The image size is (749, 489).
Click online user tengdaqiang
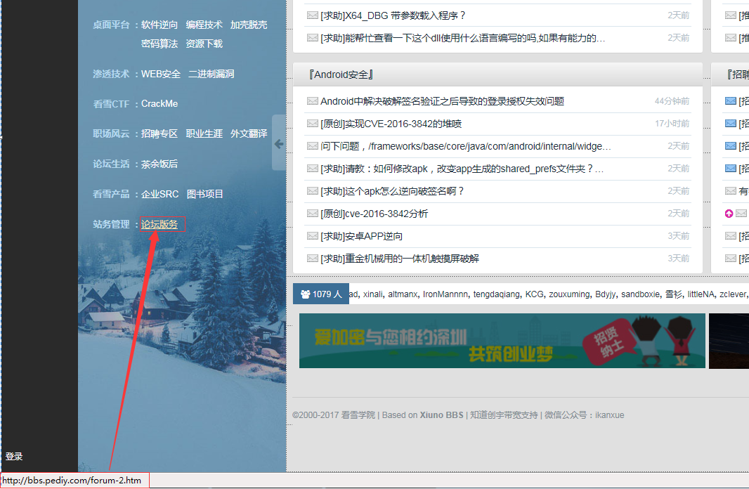pyautogui.click(x=496, y=294)
